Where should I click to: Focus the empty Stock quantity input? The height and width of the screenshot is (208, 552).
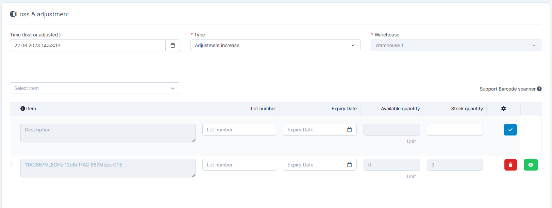tap(455, 130)
